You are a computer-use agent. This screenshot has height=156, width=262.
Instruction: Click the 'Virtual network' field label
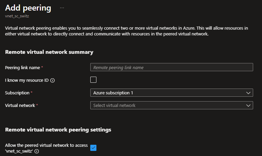[20, 106]
